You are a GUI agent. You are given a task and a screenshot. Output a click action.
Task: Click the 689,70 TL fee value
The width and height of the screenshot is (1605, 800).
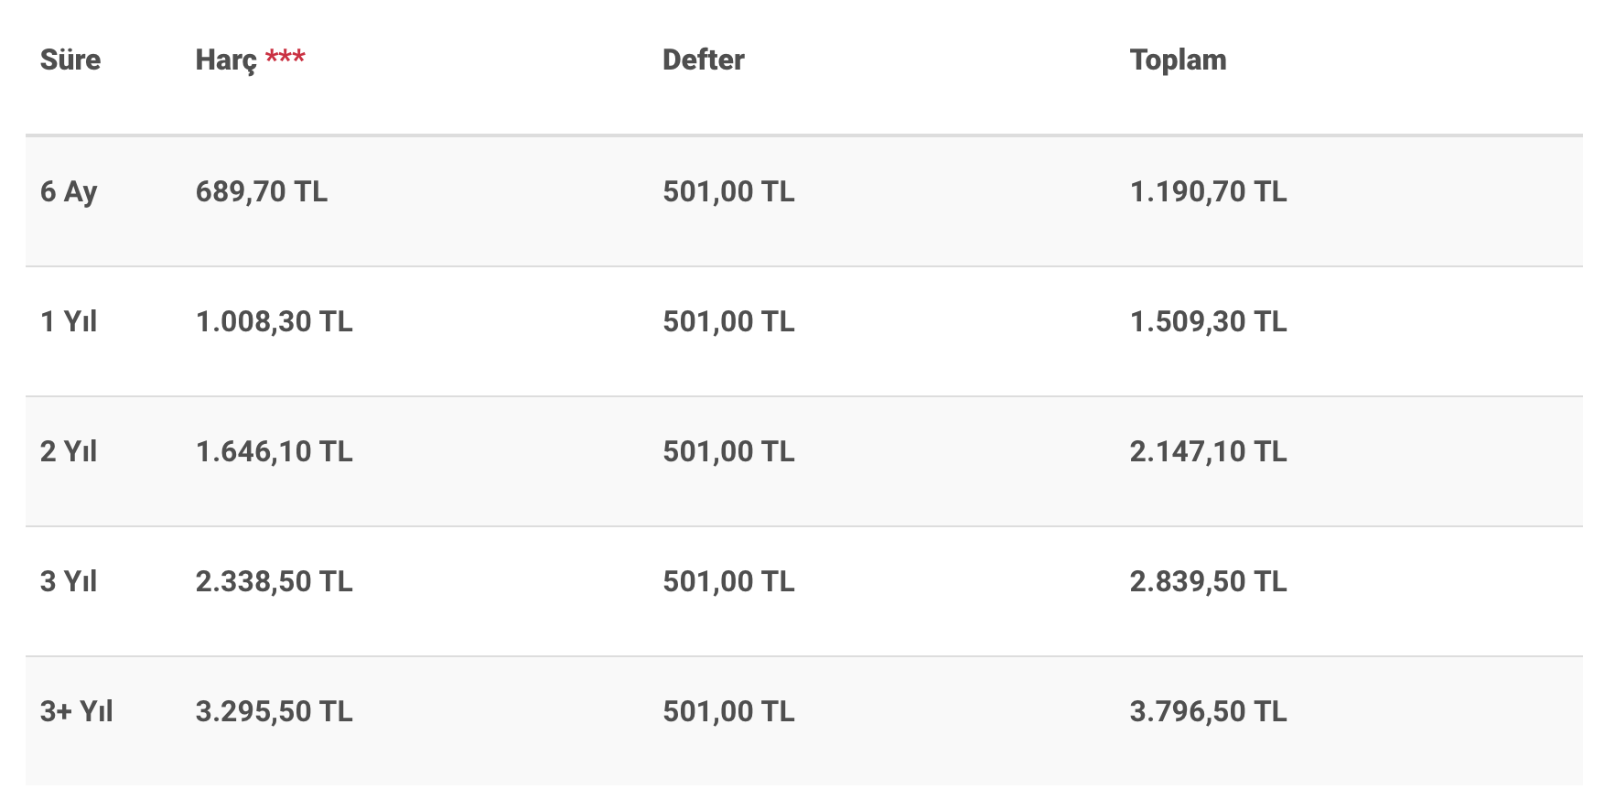(261, 192)
